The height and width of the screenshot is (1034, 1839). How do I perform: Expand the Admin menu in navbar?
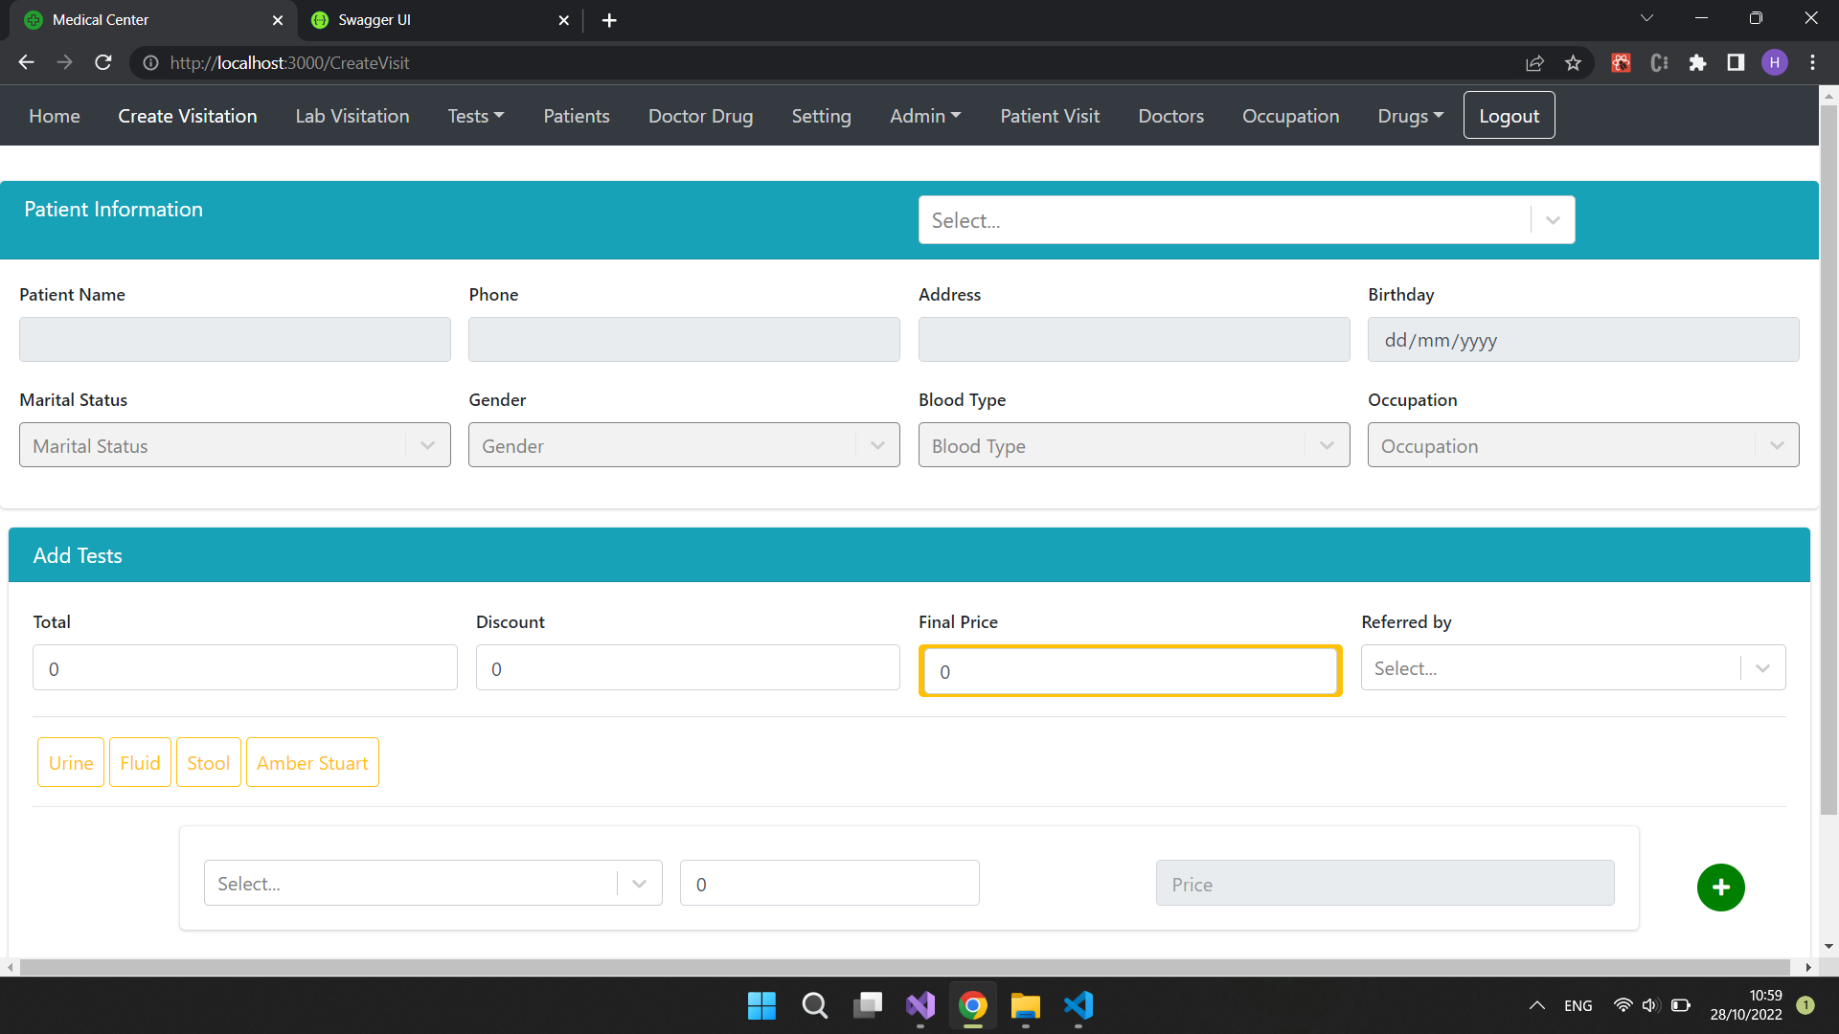[925, 116]
